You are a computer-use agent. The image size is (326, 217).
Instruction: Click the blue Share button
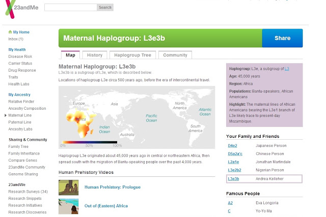click(x=282, y=38)
